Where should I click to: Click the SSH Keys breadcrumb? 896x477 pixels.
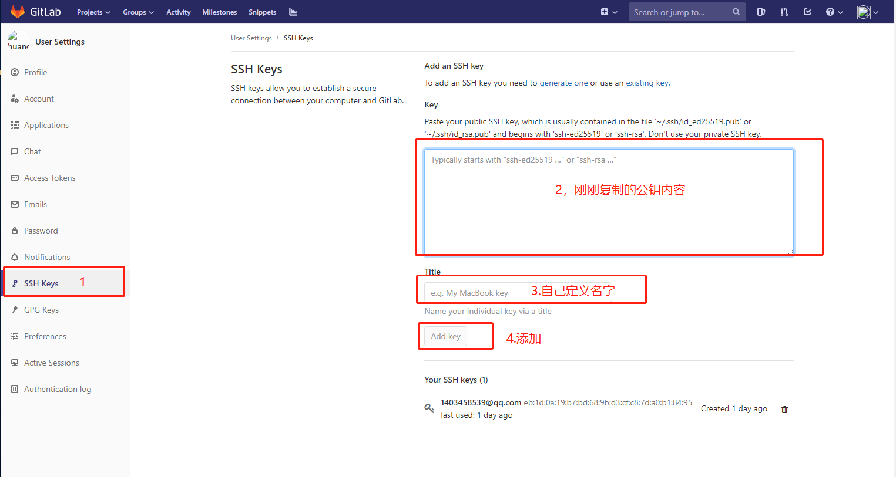298,38
